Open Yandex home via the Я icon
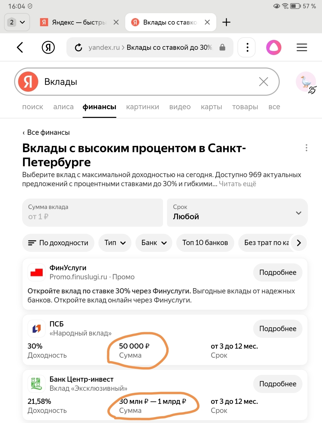 [48, 48]
